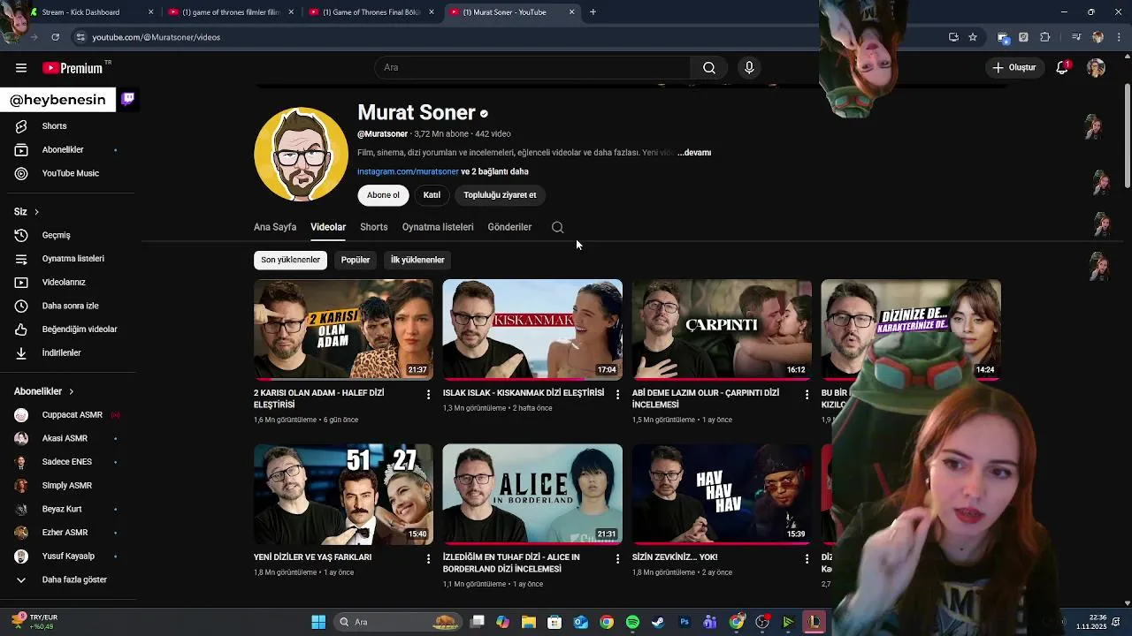The image size is (1132, 636).
Task: Open options for ALICE IN BORDERLAND video
Action: point(617,558)
